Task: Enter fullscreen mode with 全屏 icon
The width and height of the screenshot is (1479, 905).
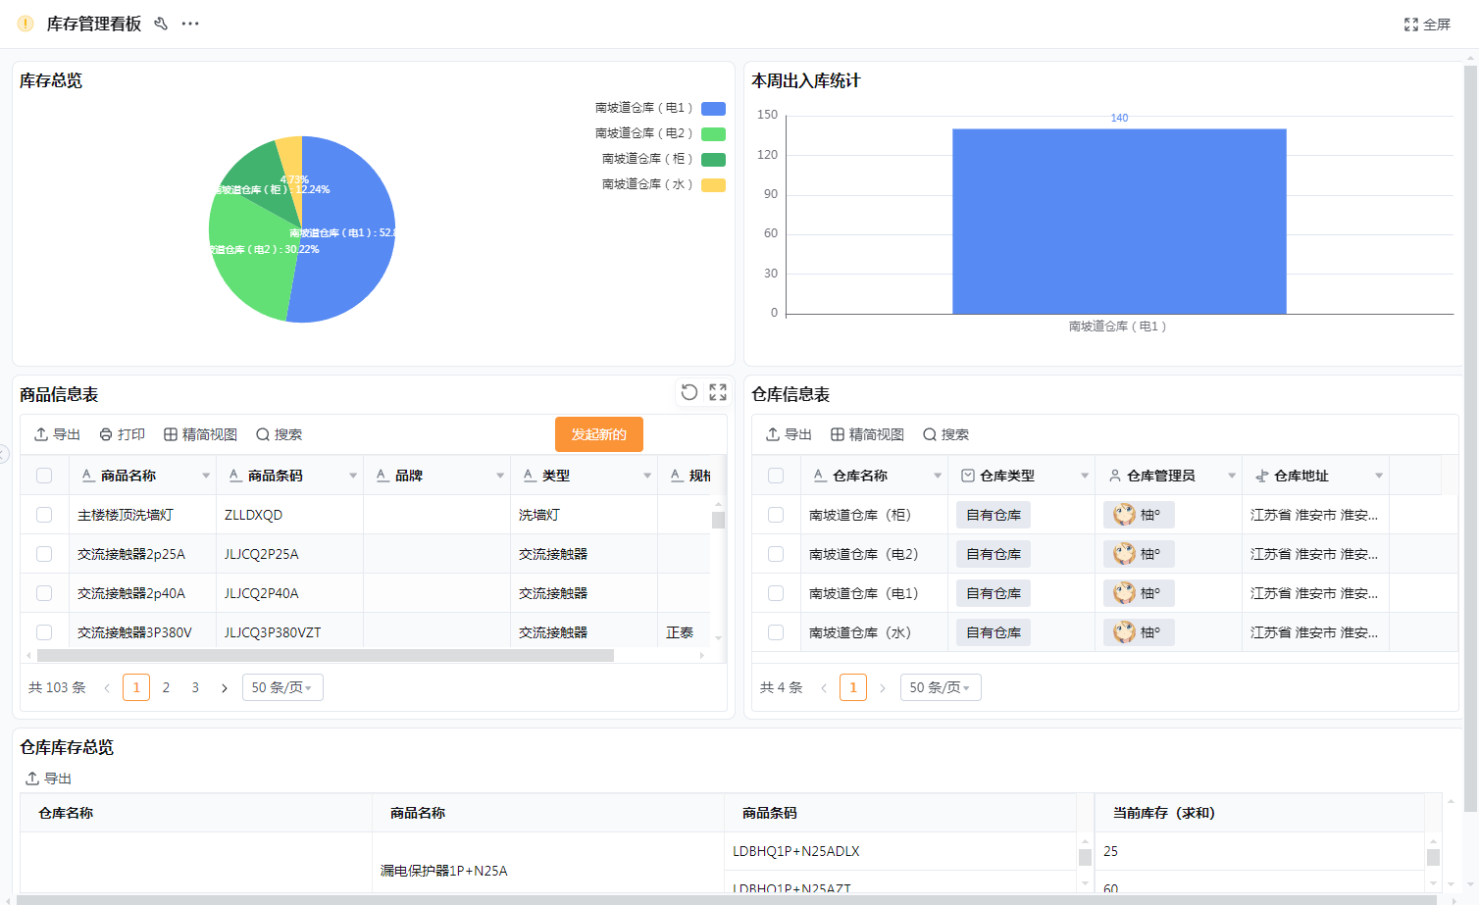Action: tap(1426, 25)
